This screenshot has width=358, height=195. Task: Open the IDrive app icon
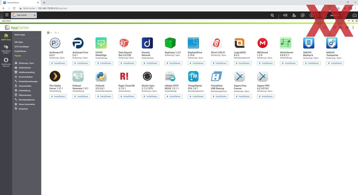pyautogui.click(x=216, y=43)
